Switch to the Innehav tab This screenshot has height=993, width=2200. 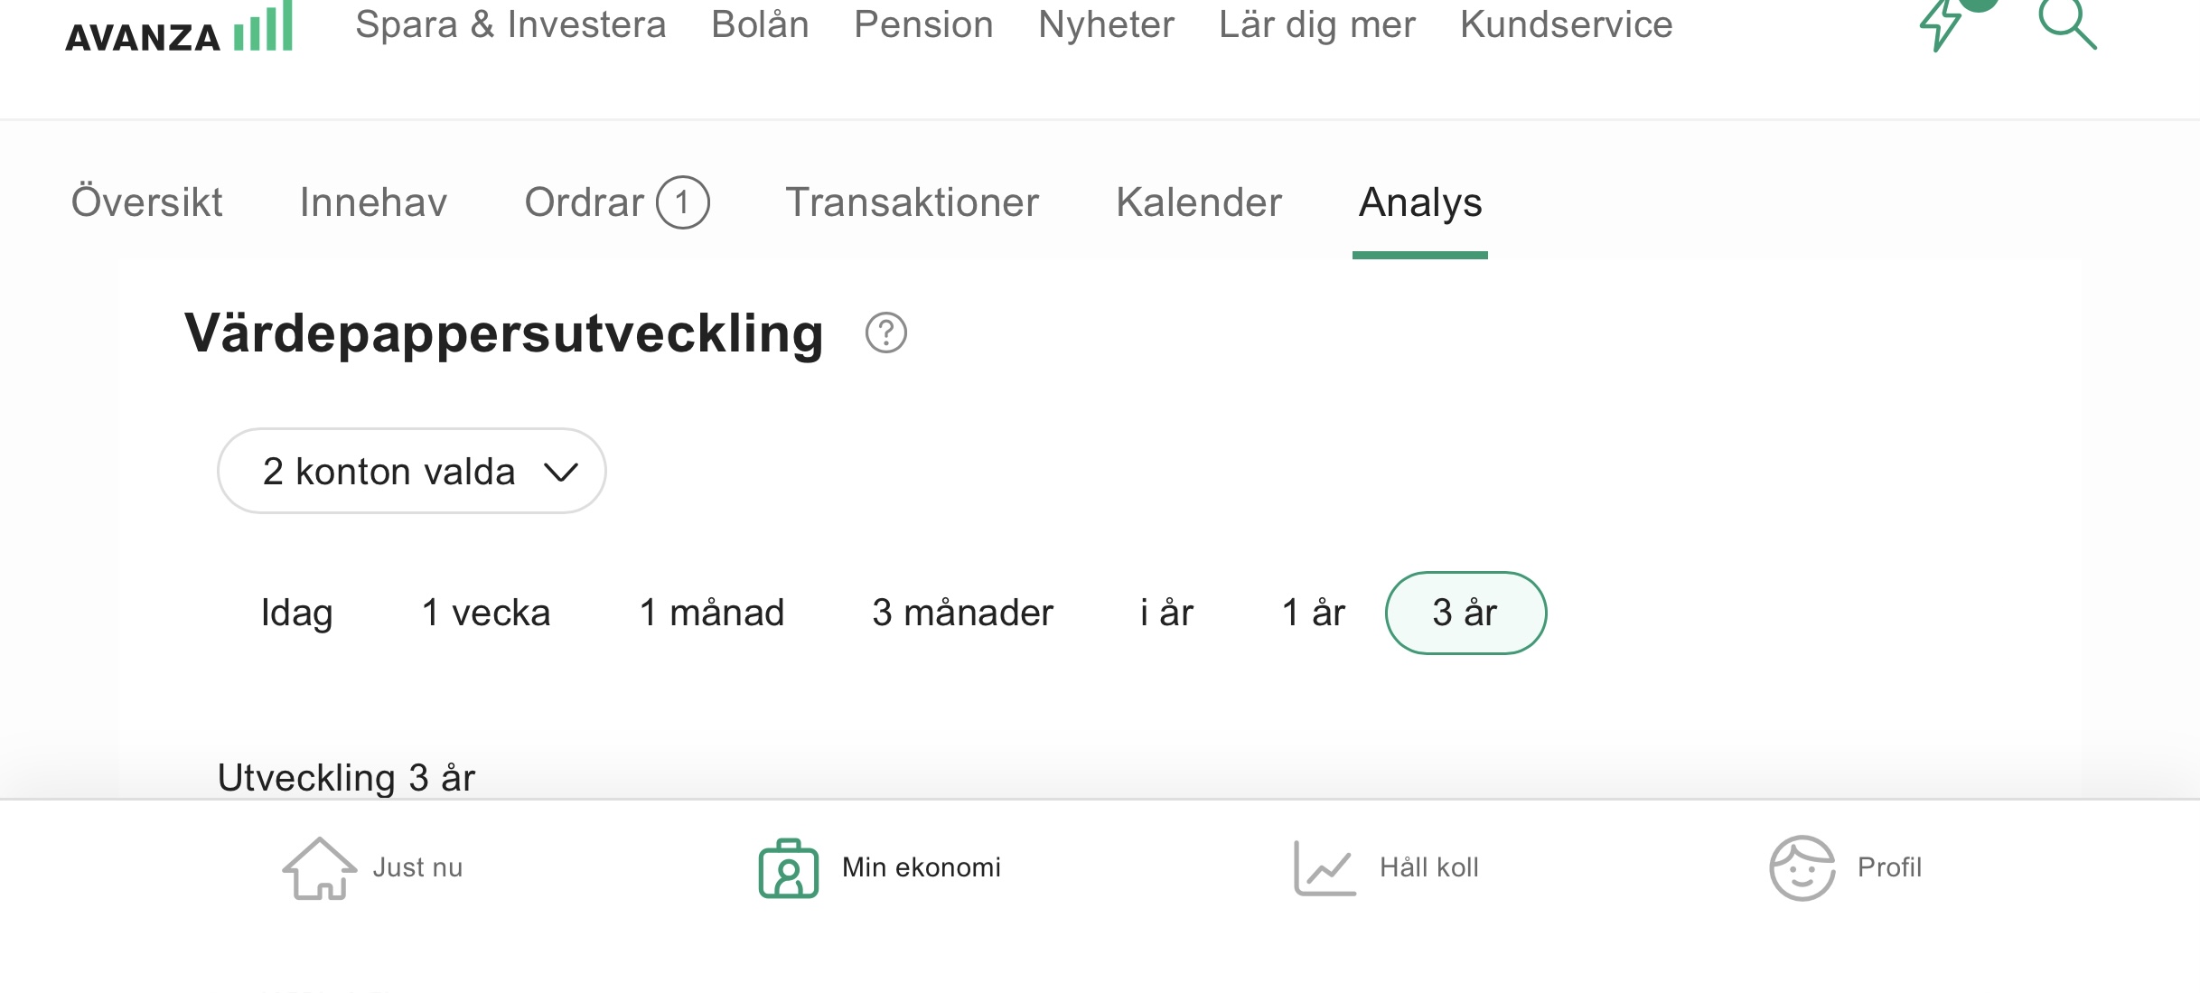(373, 202)
